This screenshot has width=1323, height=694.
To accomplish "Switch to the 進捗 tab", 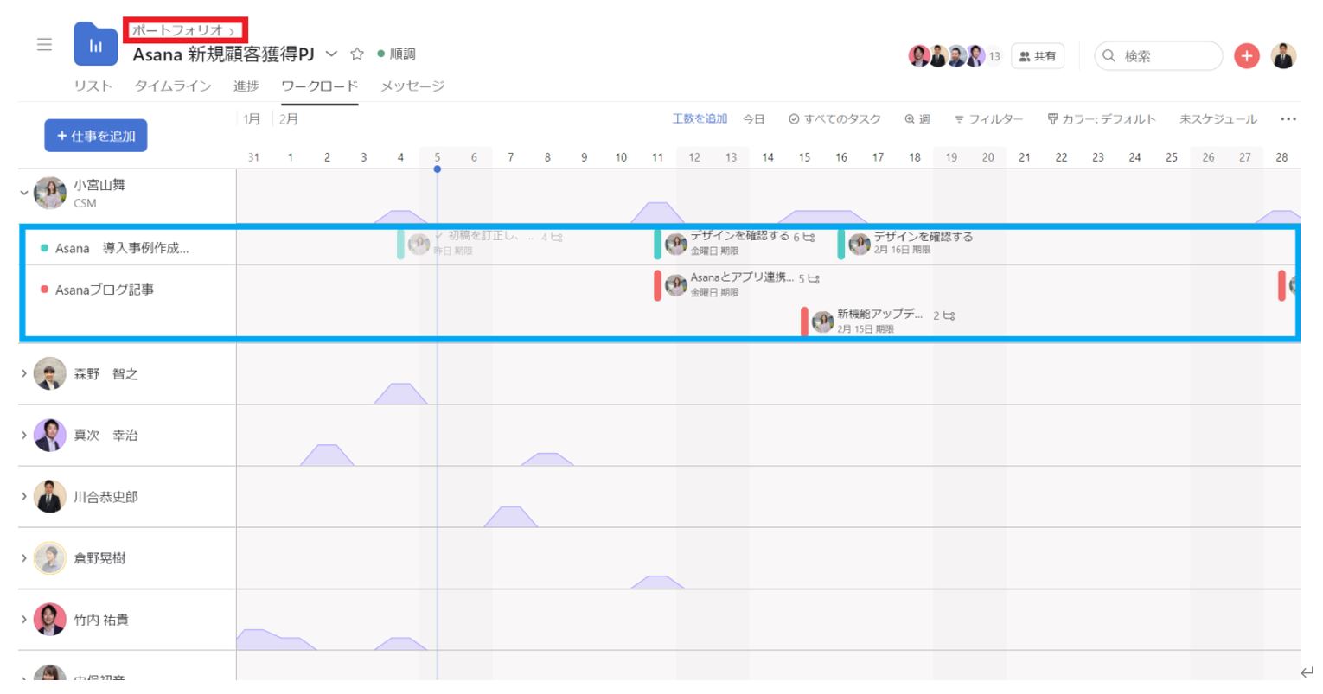I will pyautogui.click(x=246, y=86).
